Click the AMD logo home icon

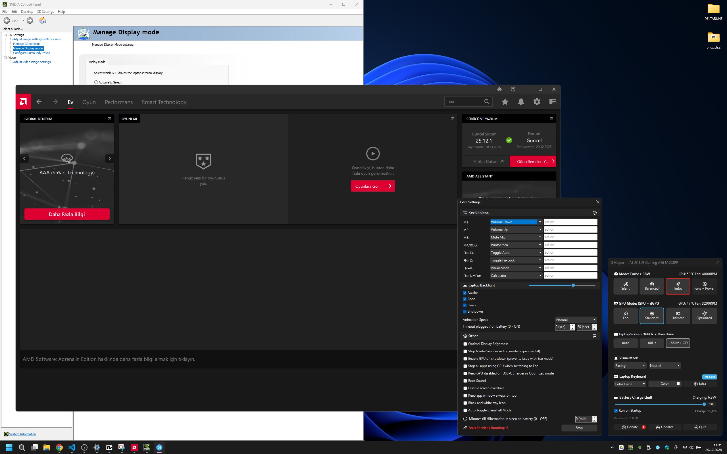tap(23, 102)
